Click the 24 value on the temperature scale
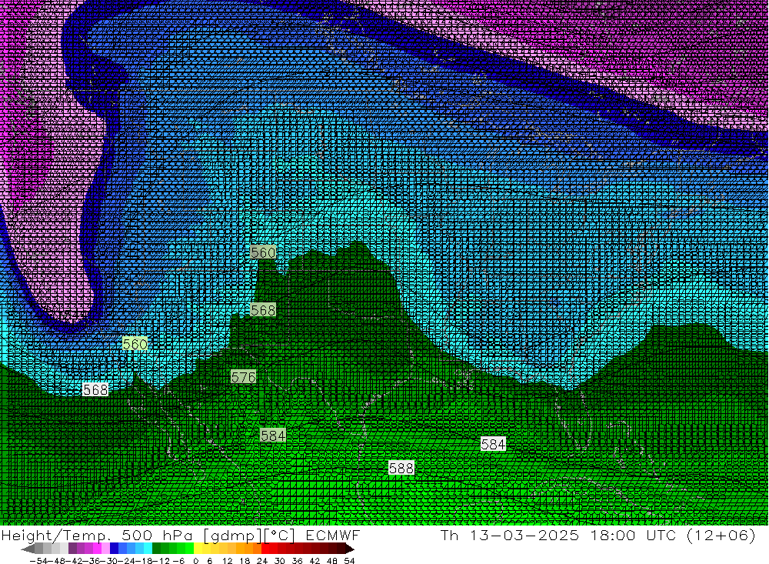769x564 pixels. [x=262, y=561]
